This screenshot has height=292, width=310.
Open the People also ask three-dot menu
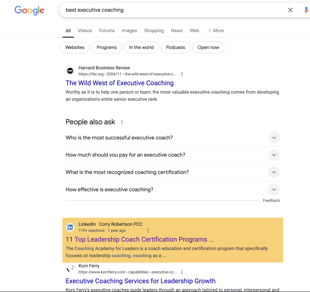[122, 122]
